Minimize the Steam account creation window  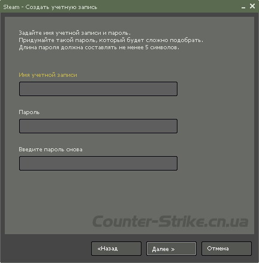(x=243, y=7)
